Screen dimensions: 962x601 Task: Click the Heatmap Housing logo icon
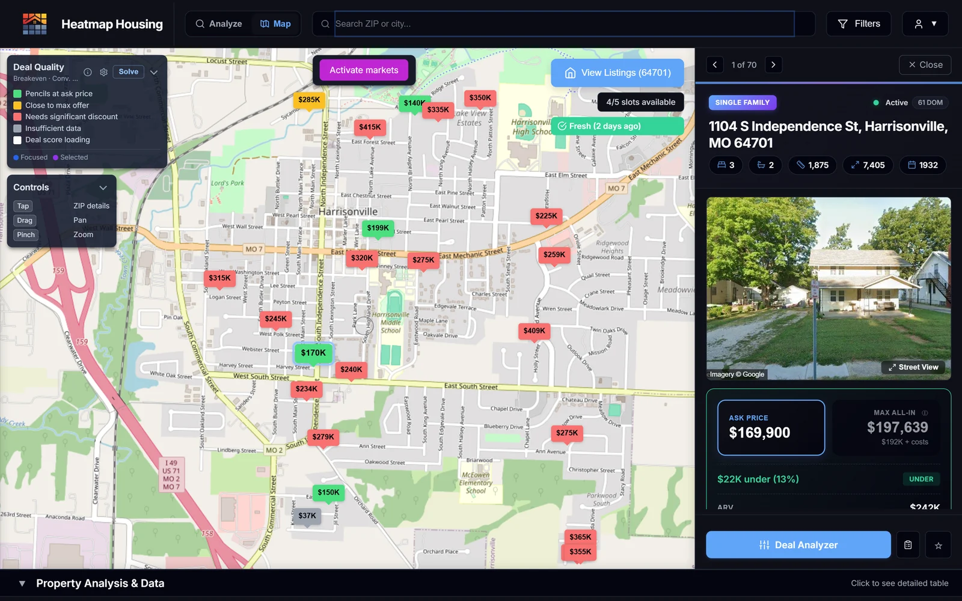point(35,24)
